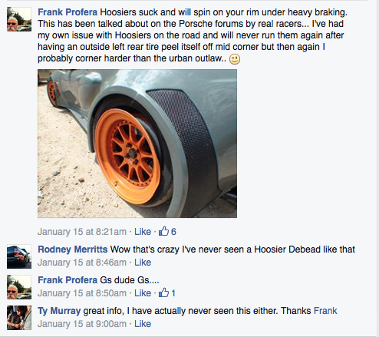Click the smiley emoticon after 'urban outlaw'
The height and width of the screenshot is (337, 379).
tap(235, 59)
